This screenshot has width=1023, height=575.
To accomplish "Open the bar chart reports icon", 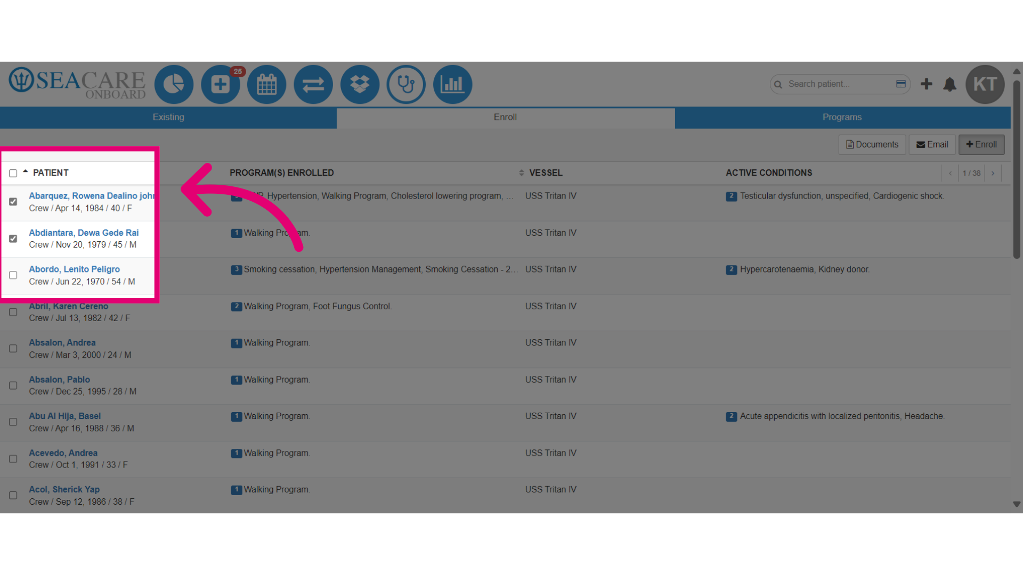I will tap(452, 84).
